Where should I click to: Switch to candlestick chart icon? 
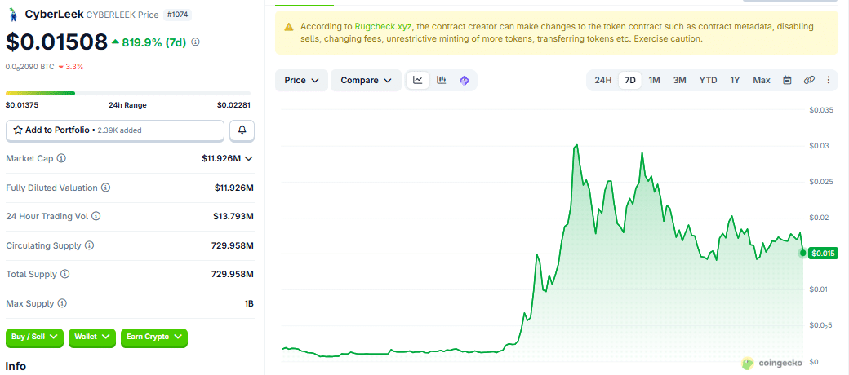tap(442, 80)
